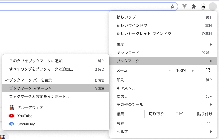Choose 印刷... from the menu
The image size is (219, 139).
click(x=163, y=80)
